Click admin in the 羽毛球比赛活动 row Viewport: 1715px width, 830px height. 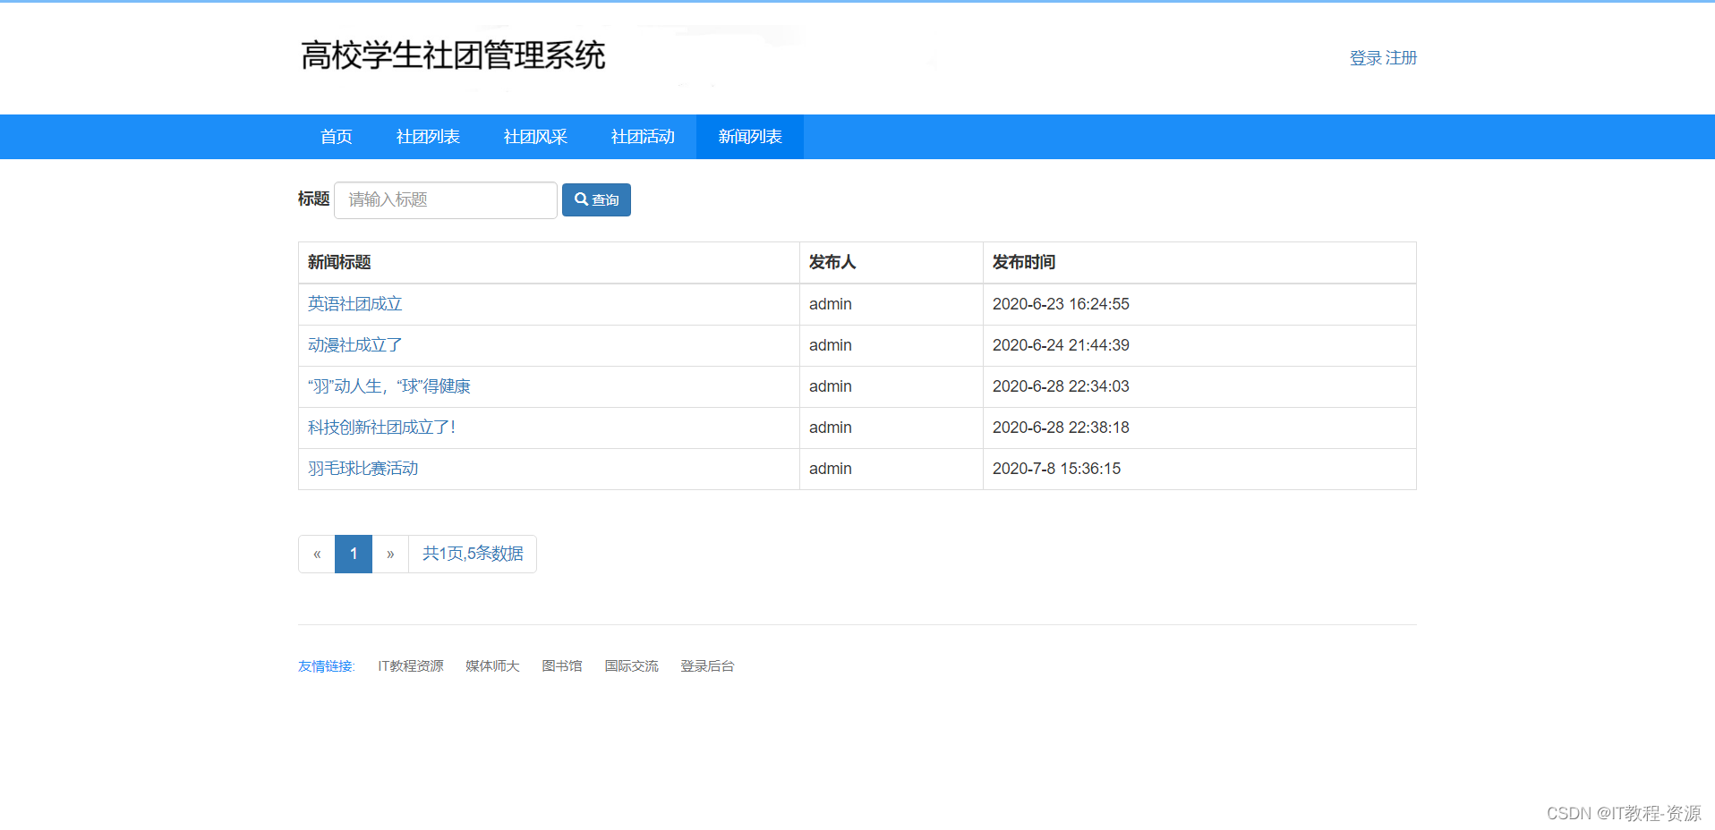click(x=831, y=469)
